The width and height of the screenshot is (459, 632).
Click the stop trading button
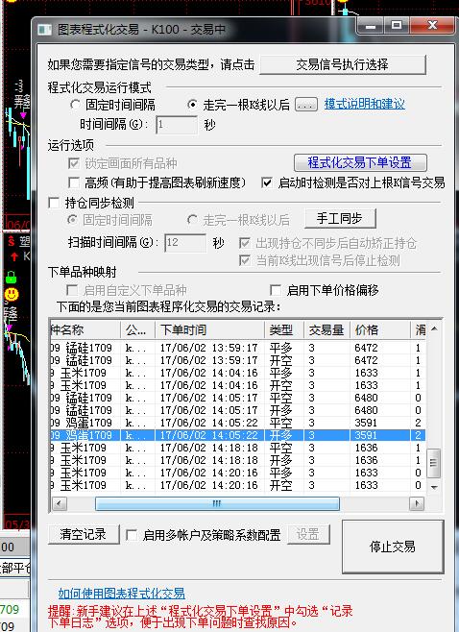coord(393,547)
